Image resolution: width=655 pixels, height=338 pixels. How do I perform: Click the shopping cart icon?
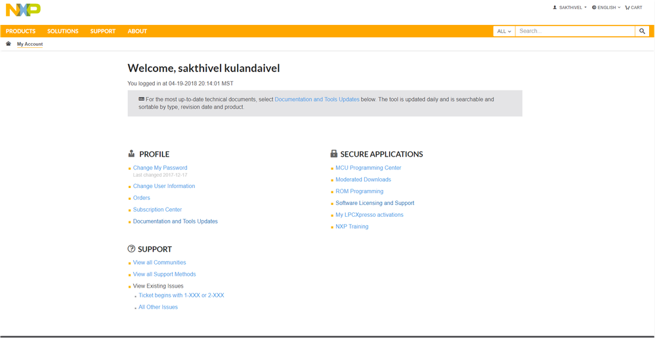[627, 7]
